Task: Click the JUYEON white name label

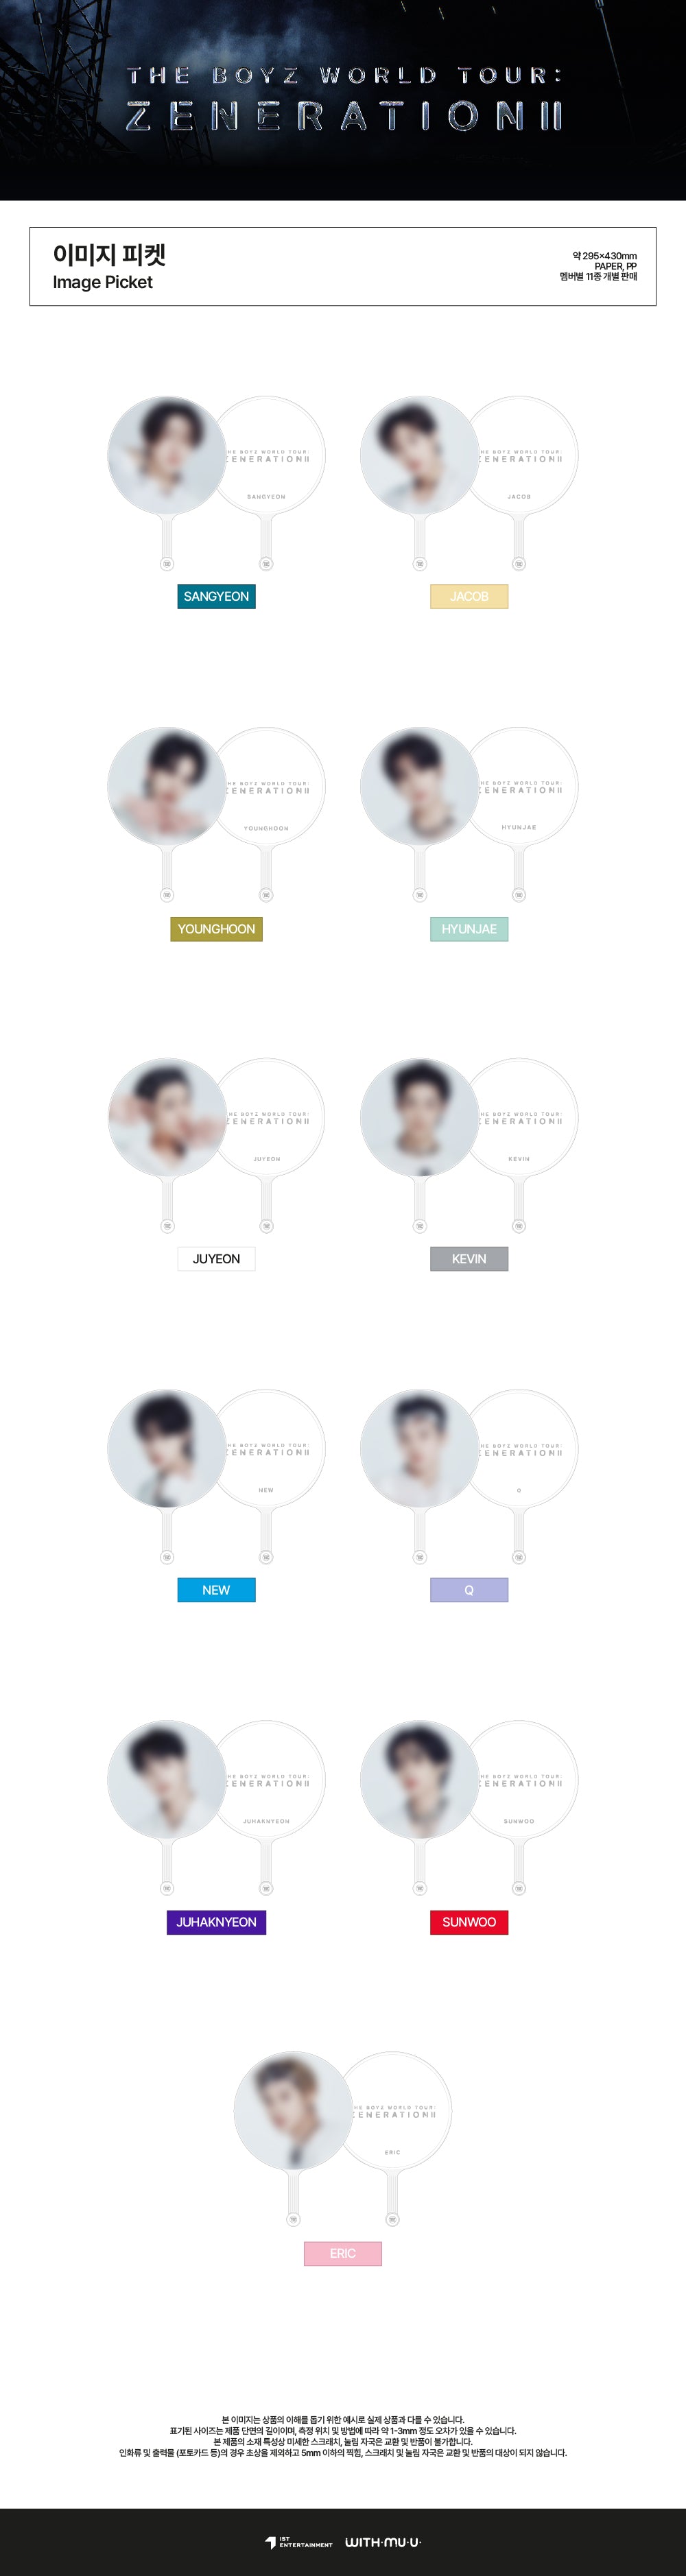Action: (x=216, y=1259)
